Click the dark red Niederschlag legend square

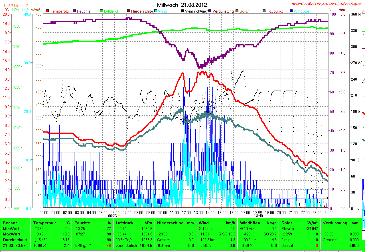pyautogui.click(x=129, y=11)
